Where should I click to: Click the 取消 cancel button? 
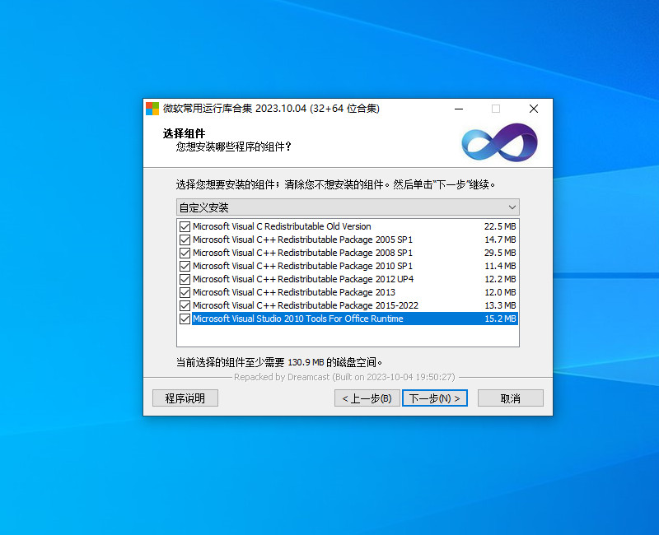pyautogui.click(x=510, y=398)
